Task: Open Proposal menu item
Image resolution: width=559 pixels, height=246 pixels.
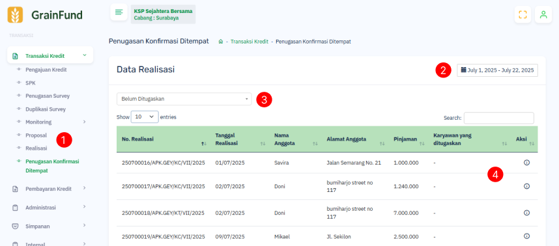Action: 36,135
